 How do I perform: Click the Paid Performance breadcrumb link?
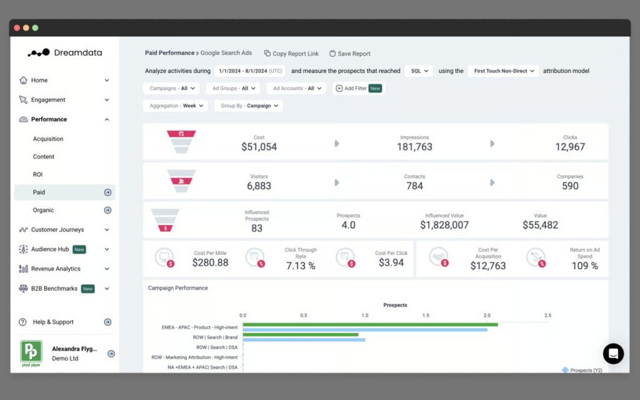pos(170,53)
